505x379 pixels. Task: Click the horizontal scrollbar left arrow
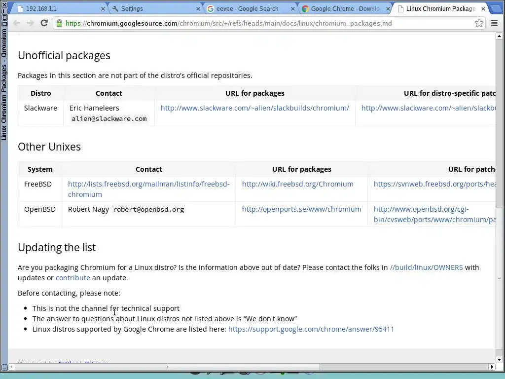pyautogui.click(x=12, y=367)
